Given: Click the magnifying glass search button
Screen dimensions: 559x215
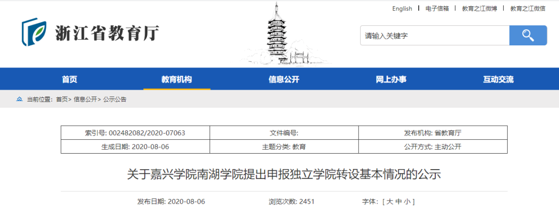Looking at the screenshot, I should click(527, 36).
